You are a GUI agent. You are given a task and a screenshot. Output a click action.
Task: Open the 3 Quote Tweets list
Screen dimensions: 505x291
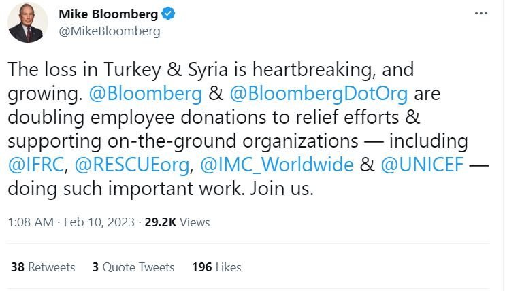133,267
